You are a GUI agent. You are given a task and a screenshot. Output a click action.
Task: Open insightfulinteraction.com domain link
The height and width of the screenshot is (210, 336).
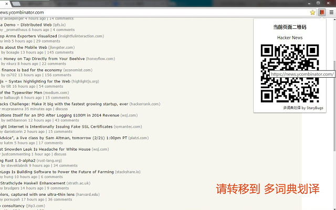pyautogui.click(x=81, y=36)
